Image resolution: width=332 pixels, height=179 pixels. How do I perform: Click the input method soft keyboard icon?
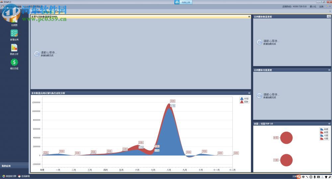(318, 177)
